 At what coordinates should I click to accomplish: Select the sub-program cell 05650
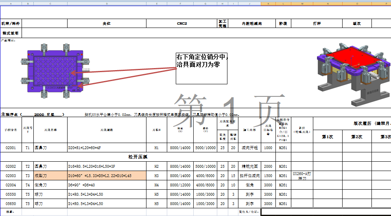11,203
